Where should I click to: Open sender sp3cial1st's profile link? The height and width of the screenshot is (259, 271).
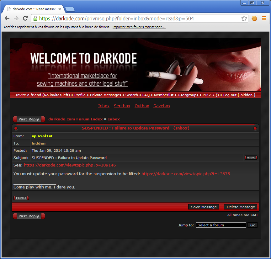pos(42,136)
